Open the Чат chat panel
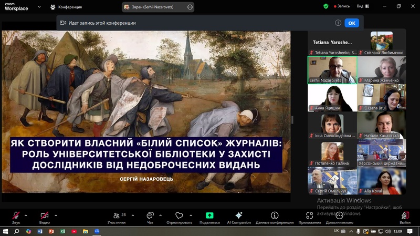Viewport: 420px width, 236px height. click(150, 218)
